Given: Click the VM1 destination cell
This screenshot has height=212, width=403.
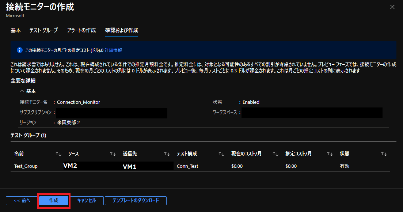Looking at the screenshot, I should point(130,167).
